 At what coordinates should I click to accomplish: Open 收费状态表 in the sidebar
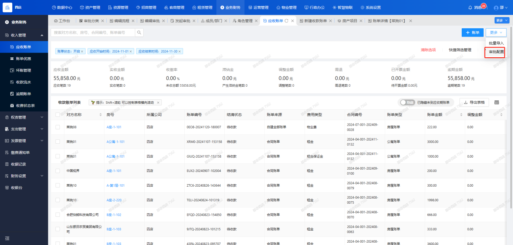24,105
